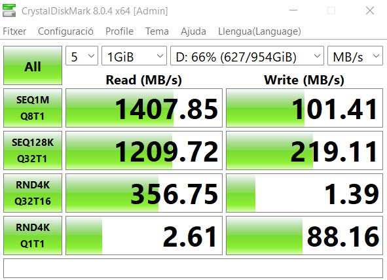Click the RND4K Q32T16 read result 356.75
The width and height of the screenshot is (387, 280).
coord(144,193)
